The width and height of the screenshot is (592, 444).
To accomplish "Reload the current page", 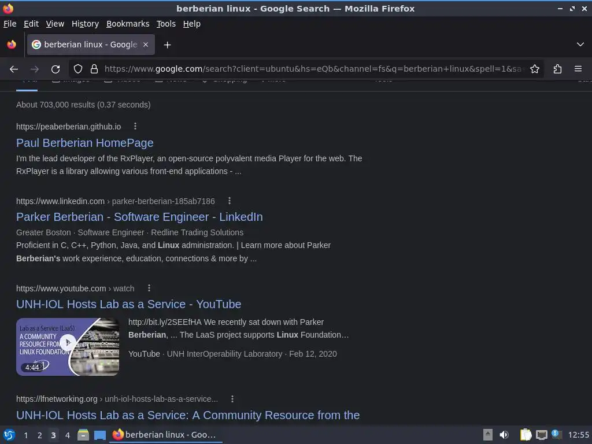I will pos(55,69).
